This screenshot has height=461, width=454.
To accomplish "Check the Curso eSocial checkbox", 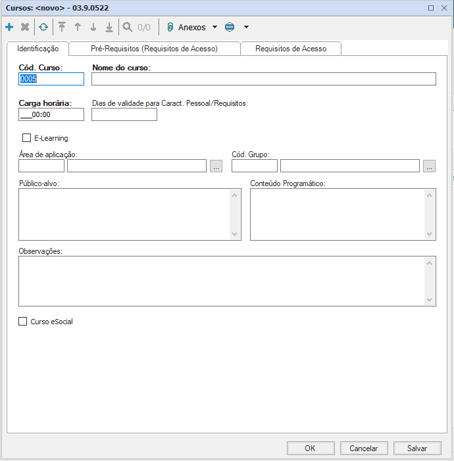I will point(24,322).
